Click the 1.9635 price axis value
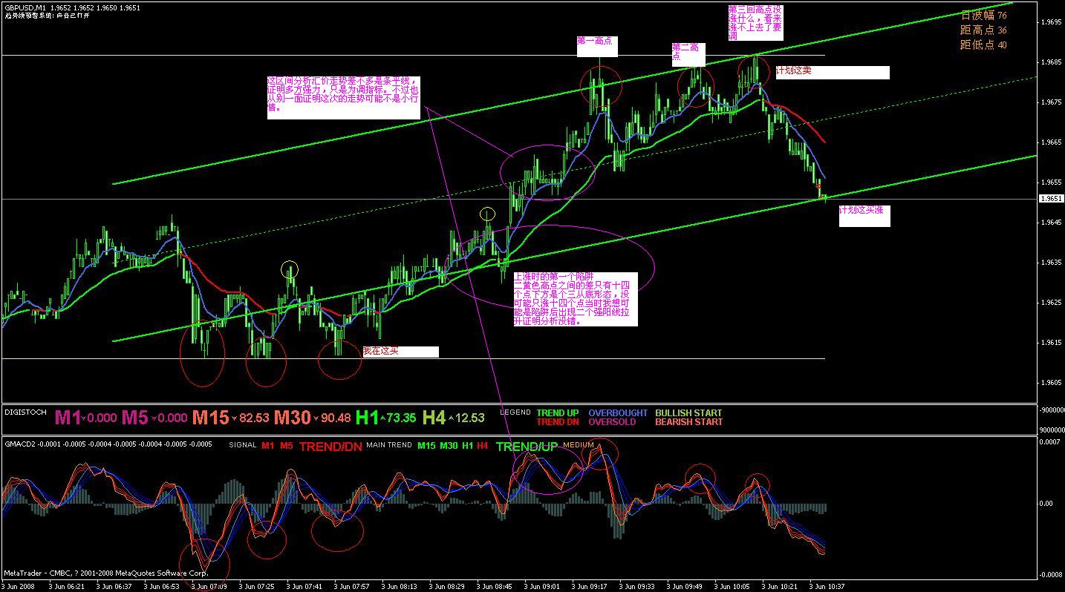 [1051, 263]
